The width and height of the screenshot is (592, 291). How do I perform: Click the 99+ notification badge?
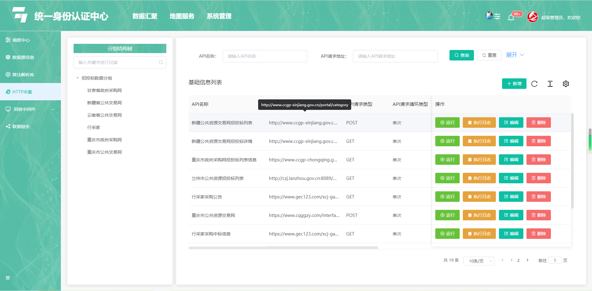coord(517,14)
